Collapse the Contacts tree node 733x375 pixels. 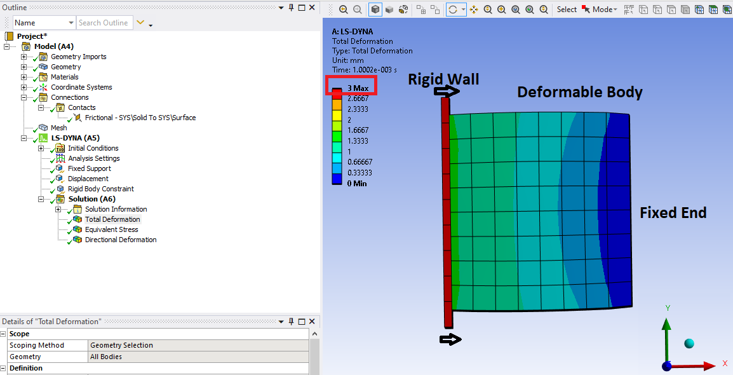click(x=41, y=107)
